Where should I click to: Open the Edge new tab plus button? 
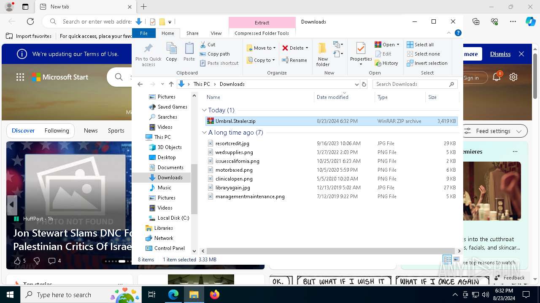[144, 7]
